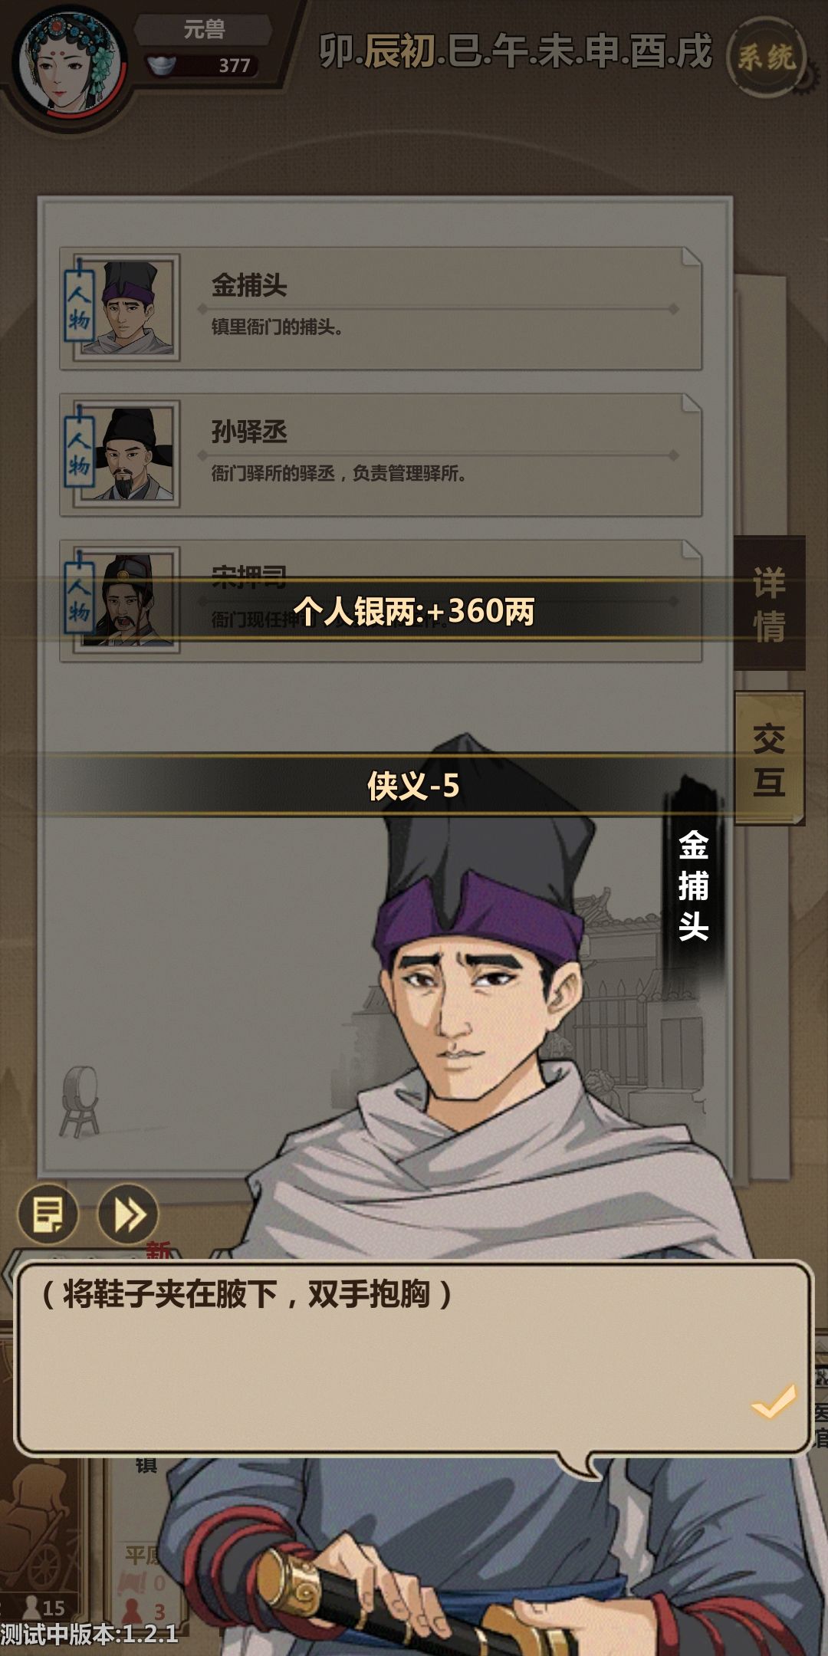
Task: Confirm dialogue with the golden checkmark
Action: (x=774, y=1402)
